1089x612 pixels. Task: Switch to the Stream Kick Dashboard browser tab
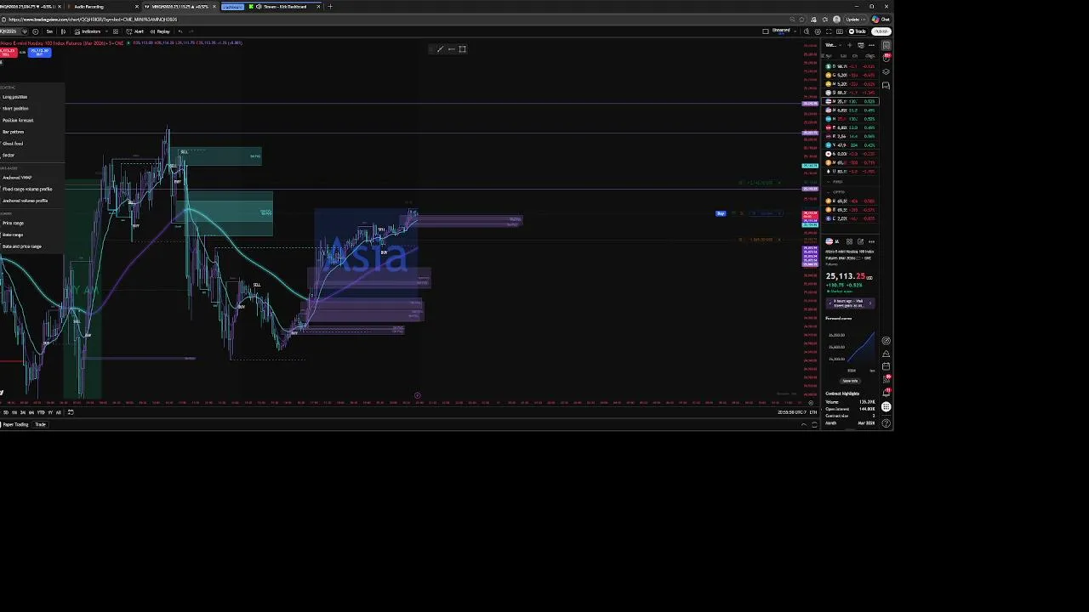[285, 6]
